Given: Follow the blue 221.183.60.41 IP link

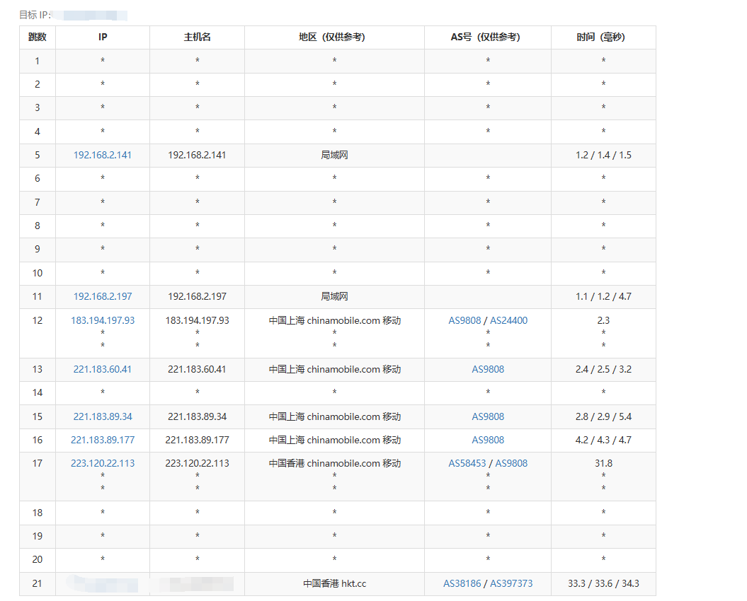Looking at the screenshot, I should point(103,369).
